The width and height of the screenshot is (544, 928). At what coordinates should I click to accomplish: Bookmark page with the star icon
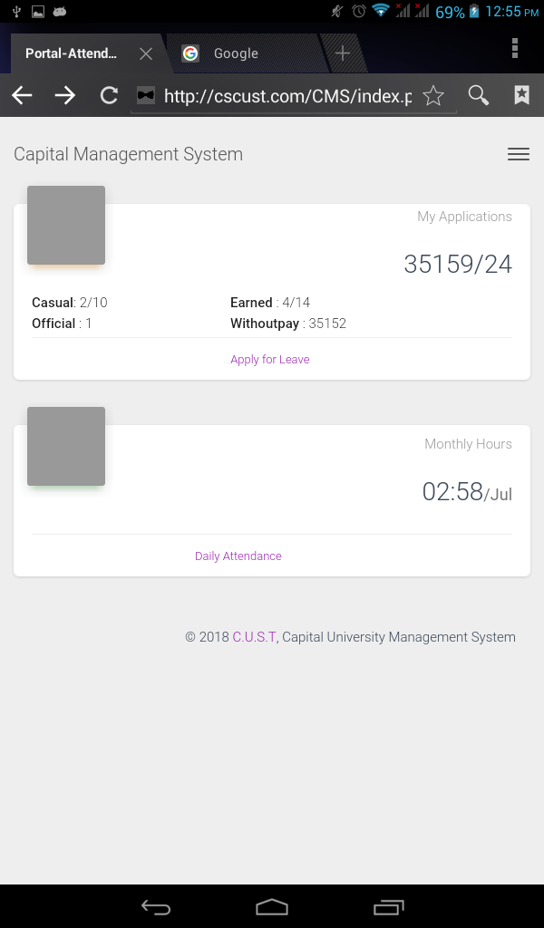click(433, 95)
